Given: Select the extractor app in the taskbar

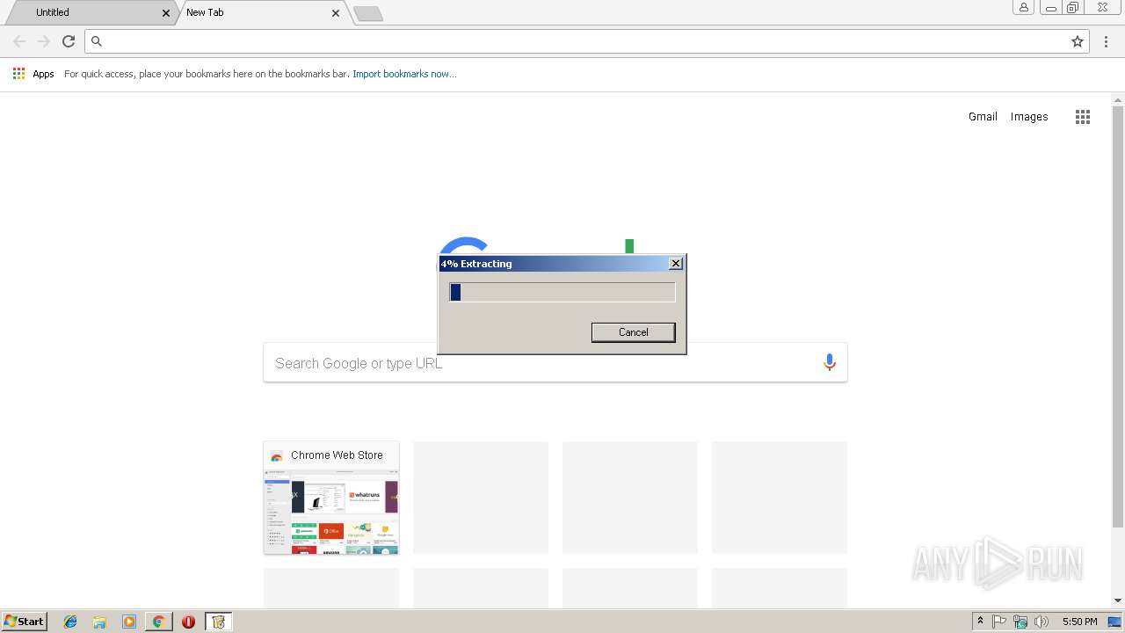Looking at the screenshot, I should tap(218, 622).
